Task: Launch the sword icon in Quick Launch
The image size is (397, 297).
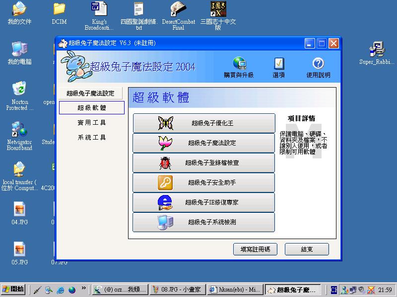Action: (38, 290)
